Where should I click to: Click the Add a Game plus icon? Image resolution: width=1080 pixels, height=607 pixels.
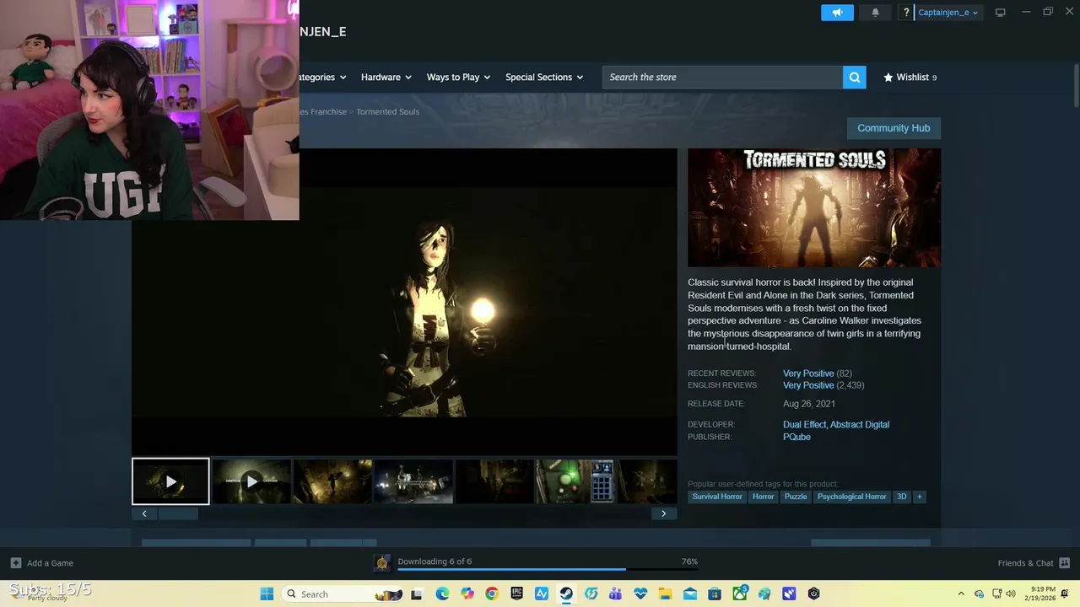click(15, 562)
